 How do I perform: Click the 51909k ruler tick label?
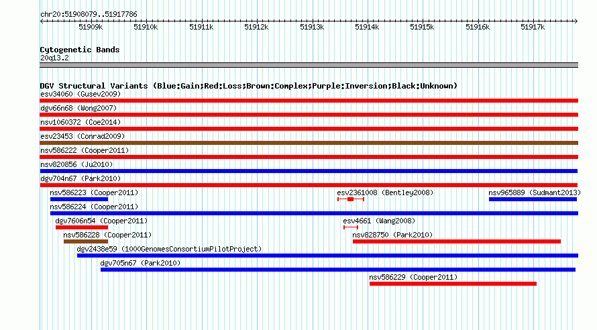[x=91, y=27]
